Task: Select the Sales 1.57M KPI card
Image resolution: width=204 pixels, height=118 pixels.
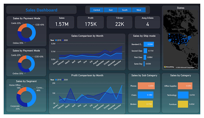Action: pyautogui.click(x=62, y=22)
